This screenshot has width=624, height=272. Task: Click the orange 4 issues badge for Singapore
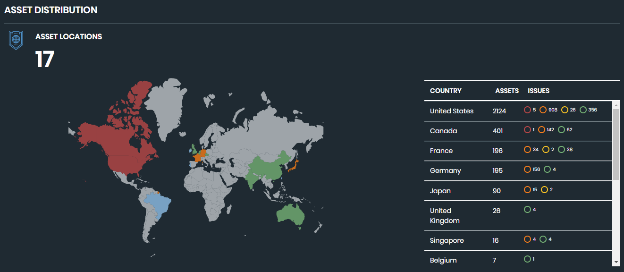527,239
